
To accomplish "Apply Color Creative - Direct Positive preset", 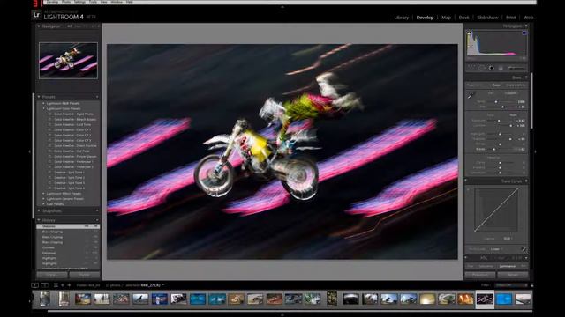I will (75, 146).
